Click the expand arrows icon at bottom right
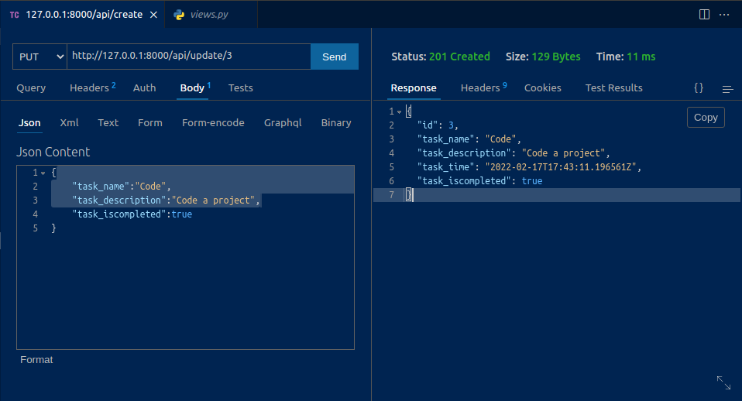Screen dimensions: 742x401 coord(723,382)
